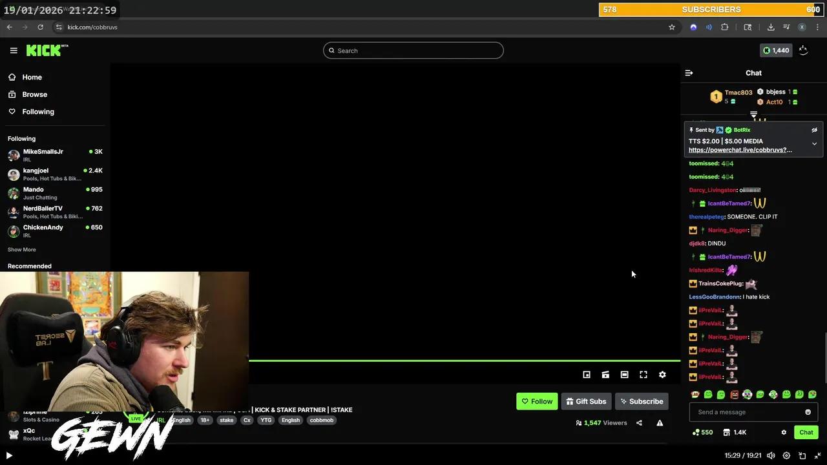Open the 550 channel points
This screenshot has height=465, width=827.
(702, 432)
